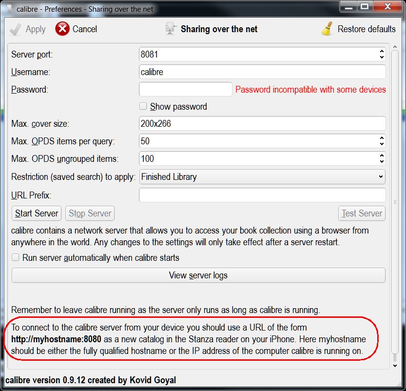This screenshot has width=406, height=391.
Task: Click the 'URL Prefix:' label
Action: (31, 195)
